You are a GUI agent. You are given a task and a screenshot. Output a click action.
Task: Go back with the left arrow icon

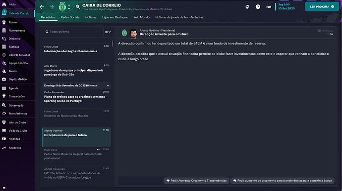click(x=42, y=7)
